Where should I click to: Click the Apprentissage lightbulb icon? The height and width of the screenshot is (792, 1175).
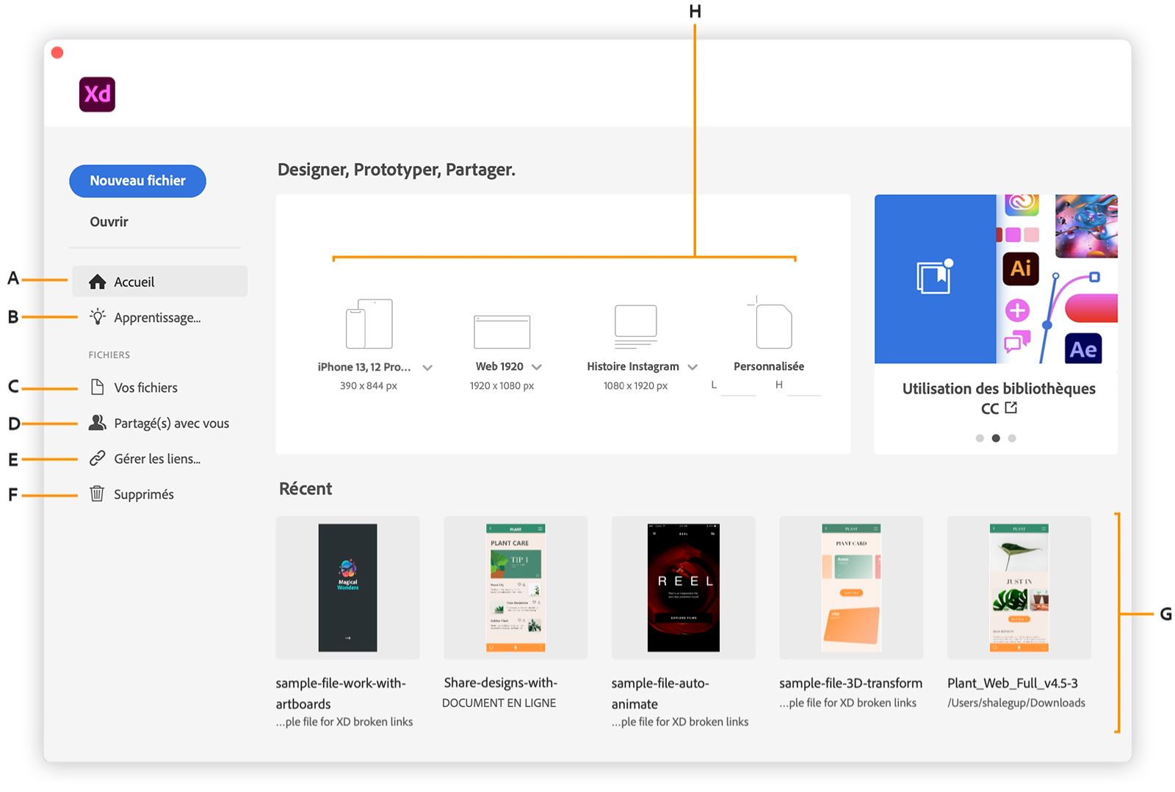click(x=98, y=317)
